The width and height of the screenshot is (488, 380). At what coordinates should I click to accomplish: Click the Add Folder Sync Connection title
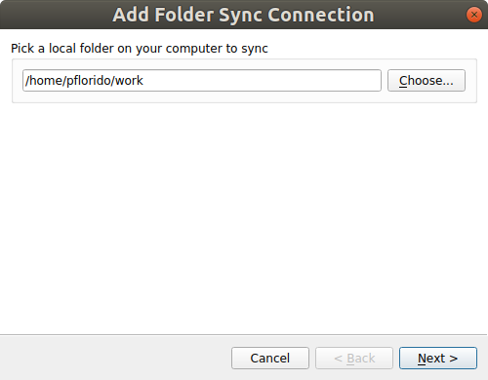tap(243, 15)
